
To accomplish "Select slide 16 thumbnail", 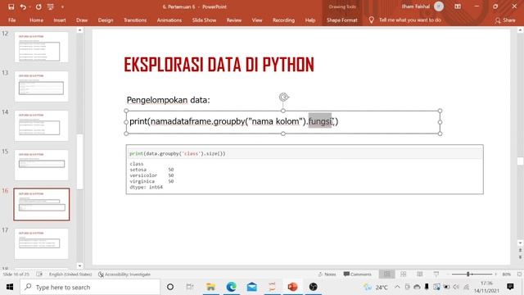I will click(x=42, y=204).
